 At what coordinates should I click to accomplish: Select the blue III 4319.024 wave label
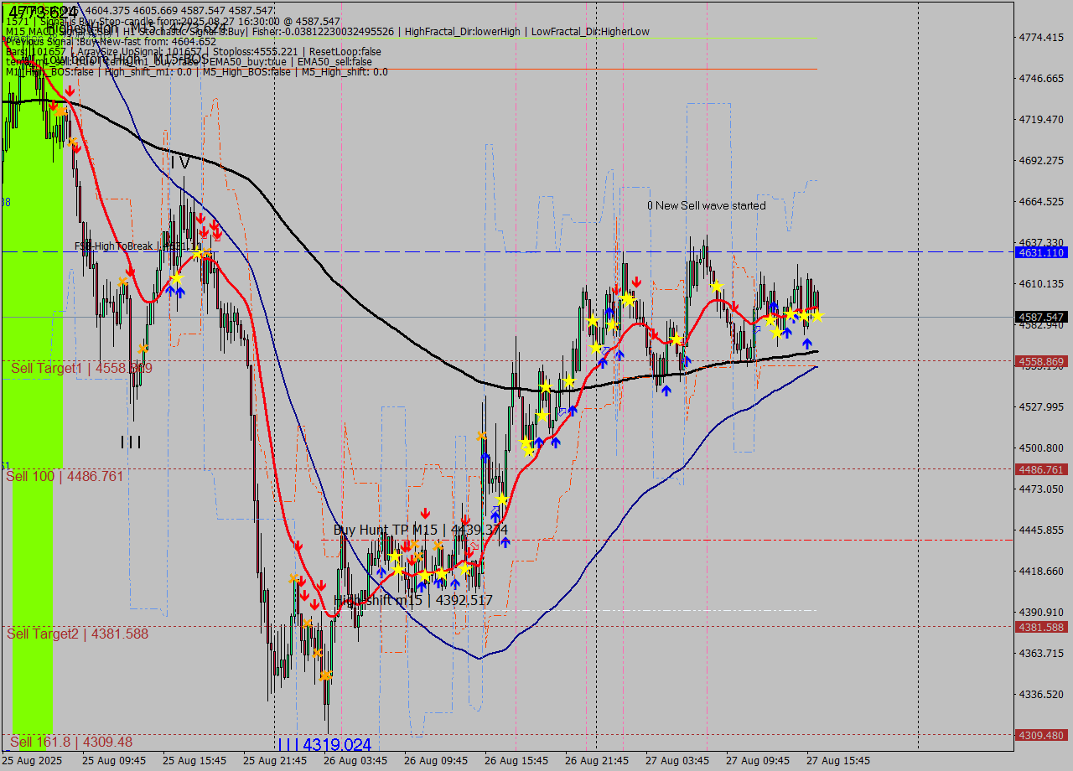click(x=324, y=744)
